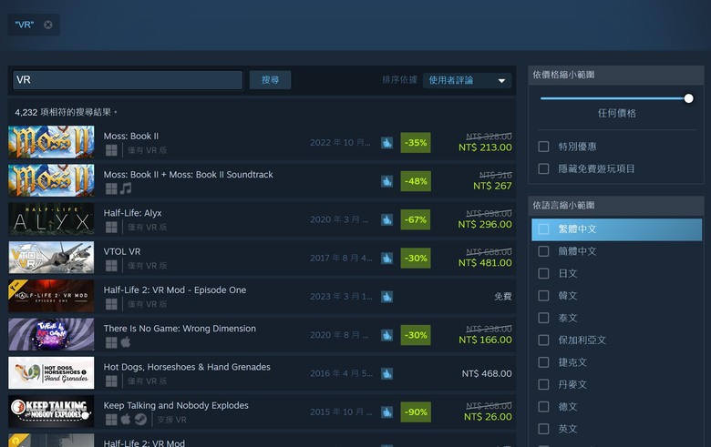Screen dimensions: 711x447
Task: Click the Windows icon for There Is No Game
Action: (111, 342)
